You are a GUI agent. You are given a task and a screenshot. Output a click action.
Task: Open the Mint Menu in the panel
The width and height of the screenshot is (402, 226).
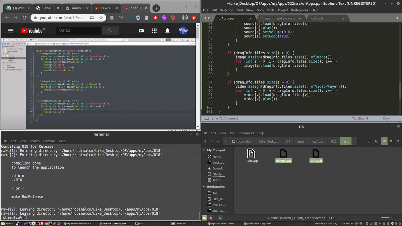[x=7, y=223]
